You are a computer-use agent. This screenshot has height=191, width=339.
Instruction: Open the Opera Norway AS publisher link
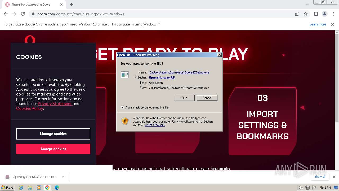point(162,77)
